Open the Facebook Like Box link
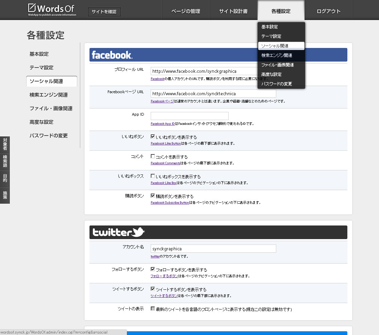The height and width of the screenshot is (335, 379). click(x=164, y=183)
